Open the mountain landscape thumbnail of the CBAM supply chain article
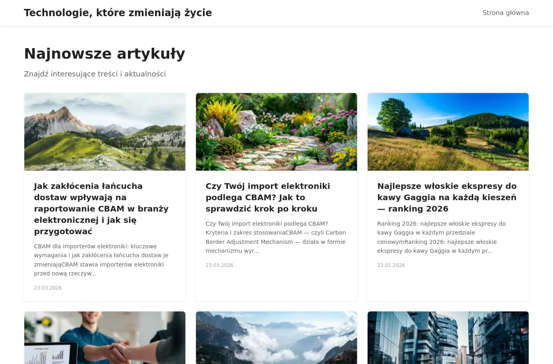 point(105,132)
